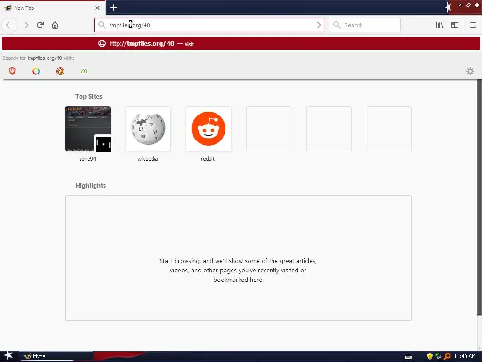Click the Highlights heading

pos(91,185)
